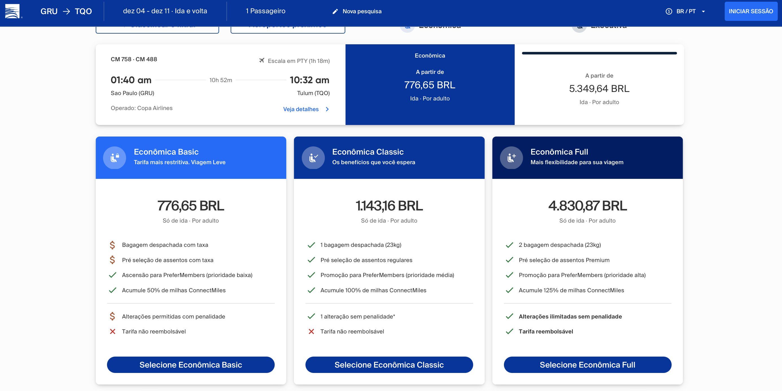Click checkmark beside Alterações ilimitadas sem penalidade
Screen dimensions: 782x391
tap(509, 316)
